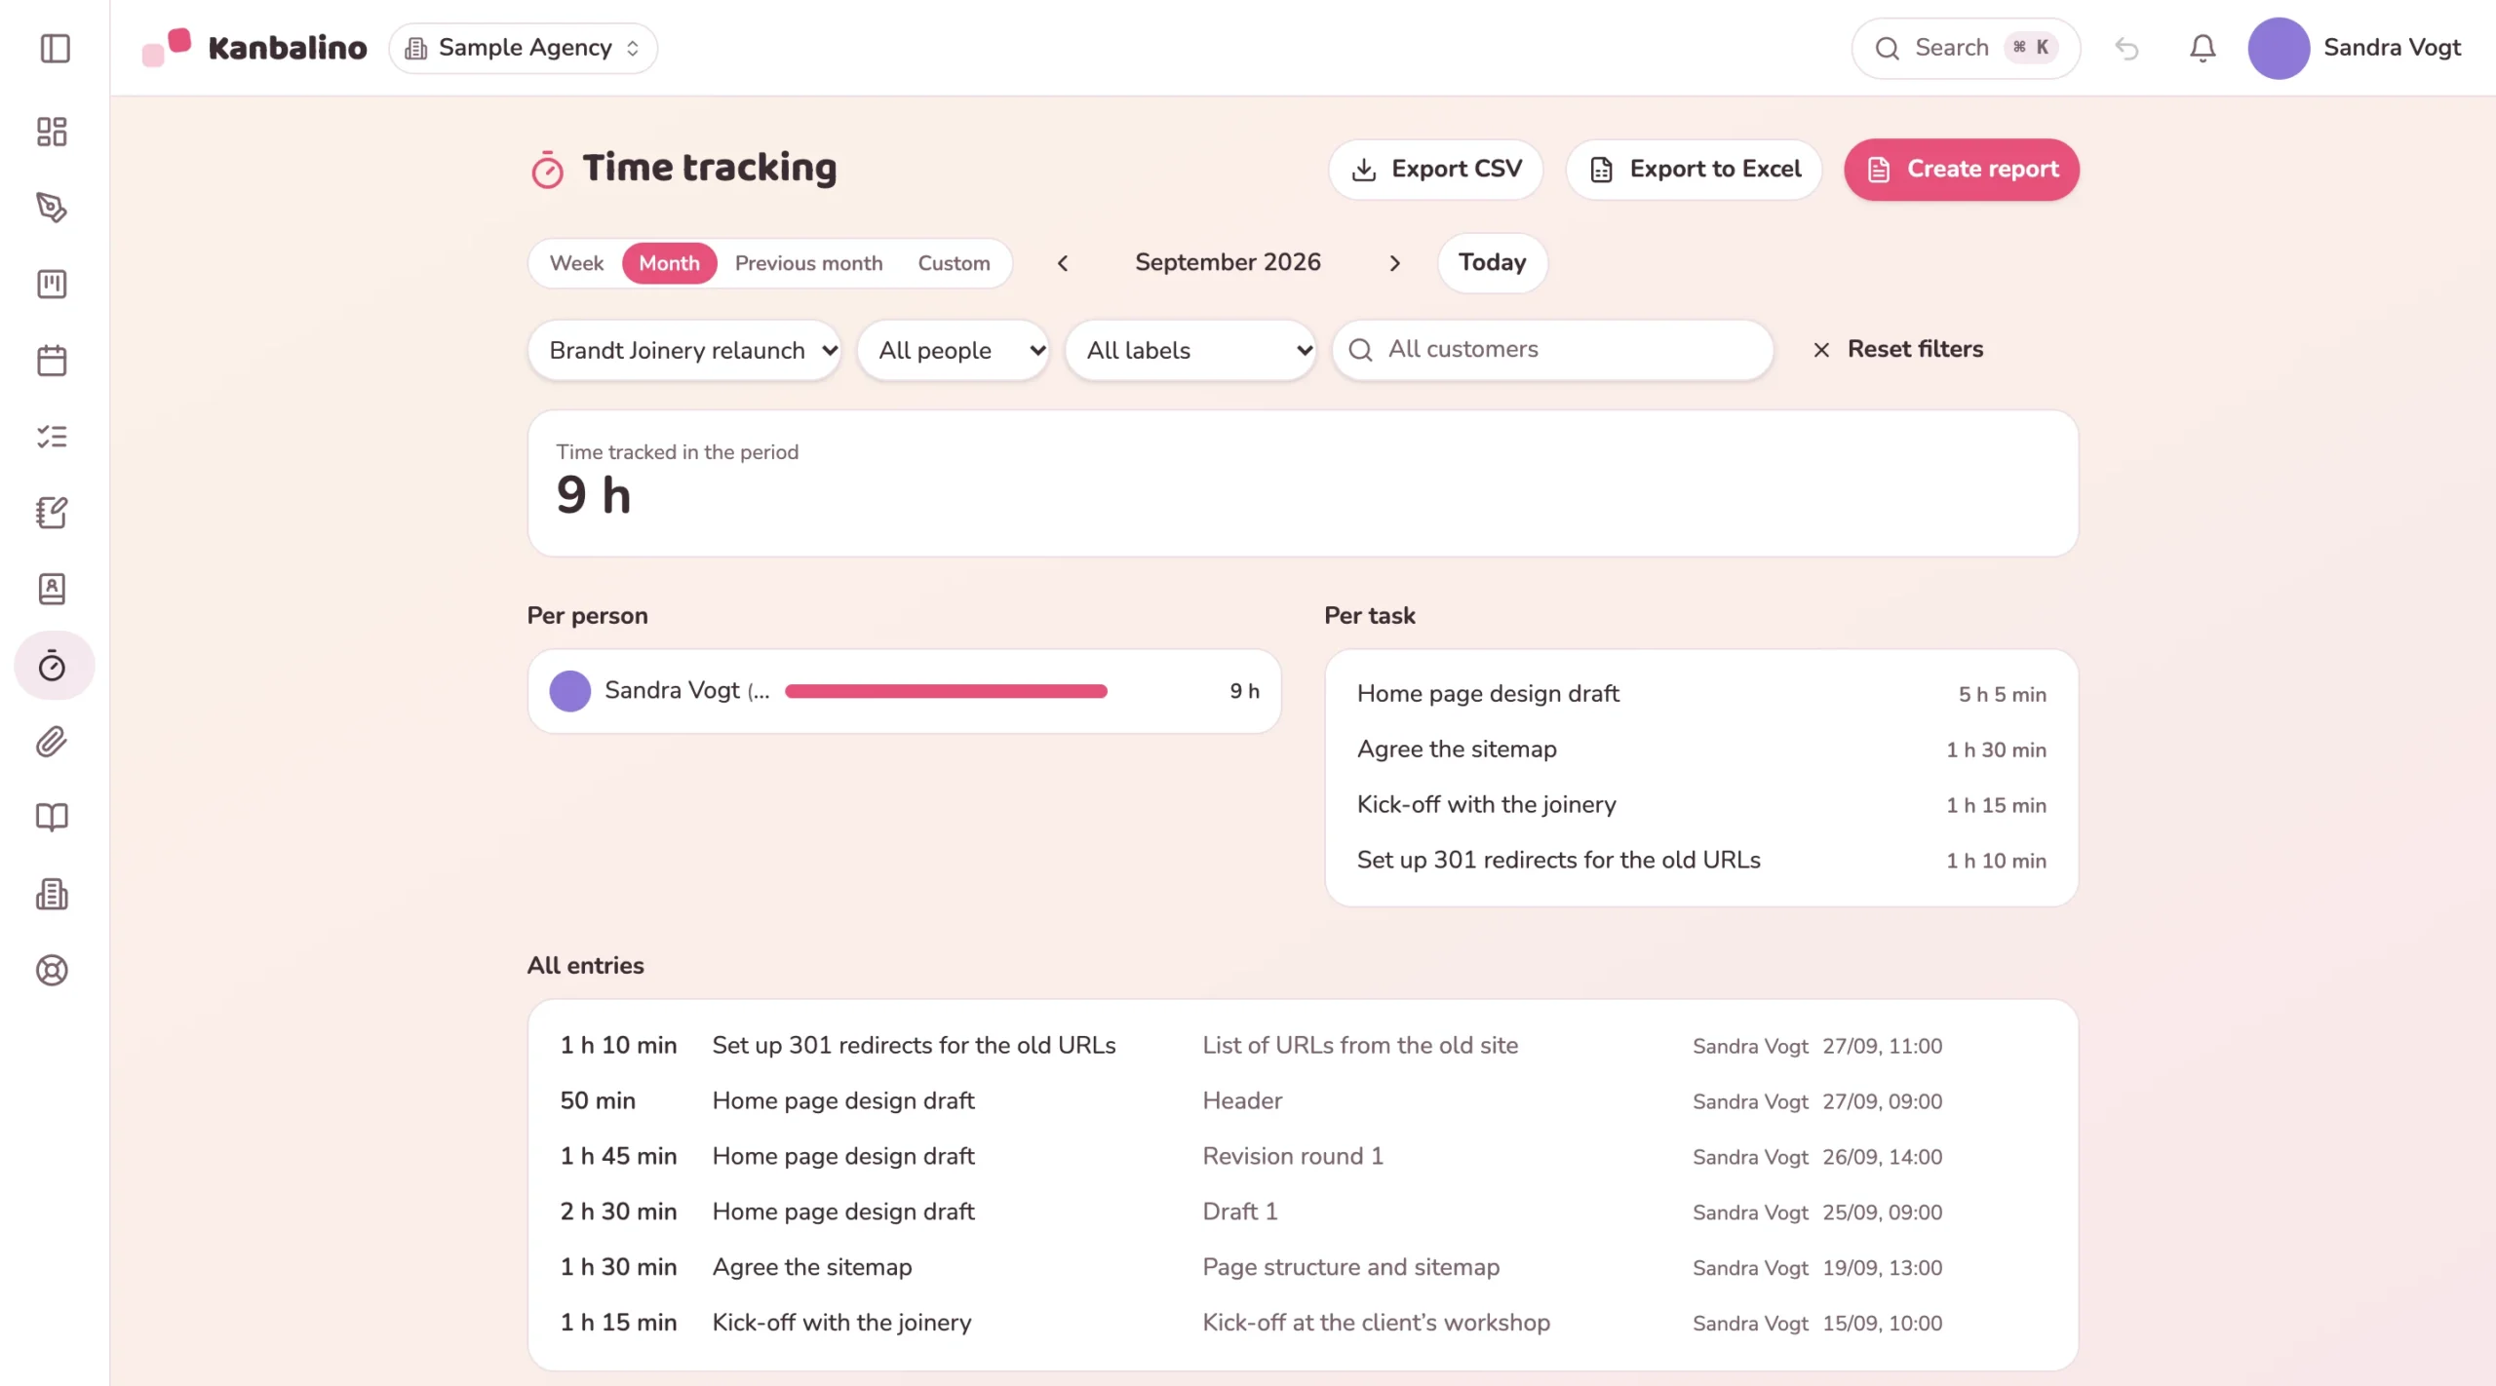The height and width of the screenshot is (1386, 2496).
Task: Collapse the sidebar panel icon
Action: tap(55, 48)
